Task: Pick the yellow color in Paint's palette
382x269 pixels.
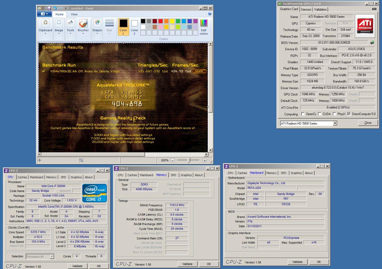Action: coord(172,21)
